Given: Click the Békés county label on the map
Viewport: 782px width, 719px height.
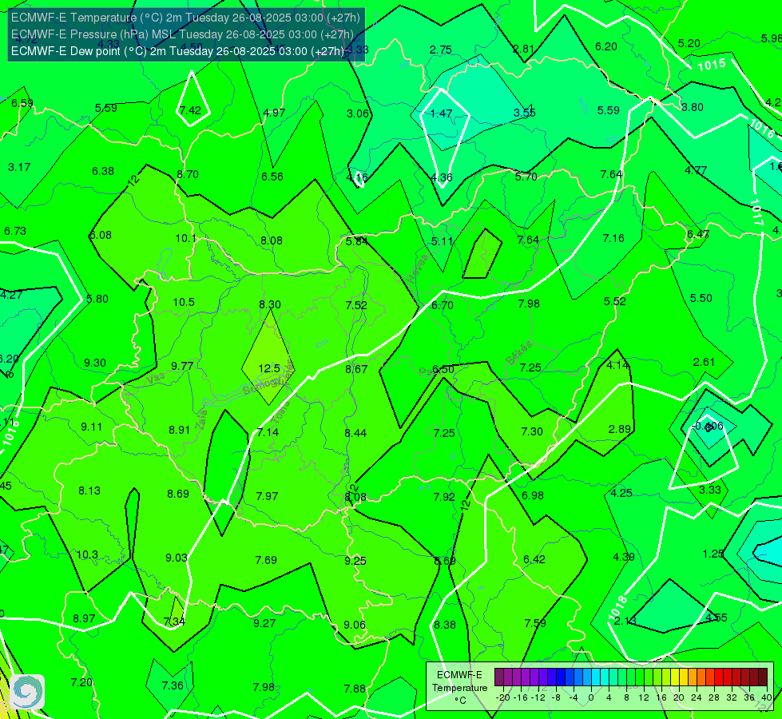Looking at the screenshot, I should click(518, 353).
